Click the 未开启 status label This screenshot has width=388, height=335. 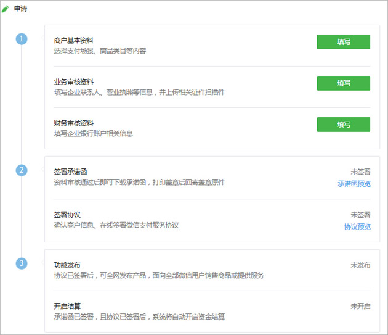point(360,307)
